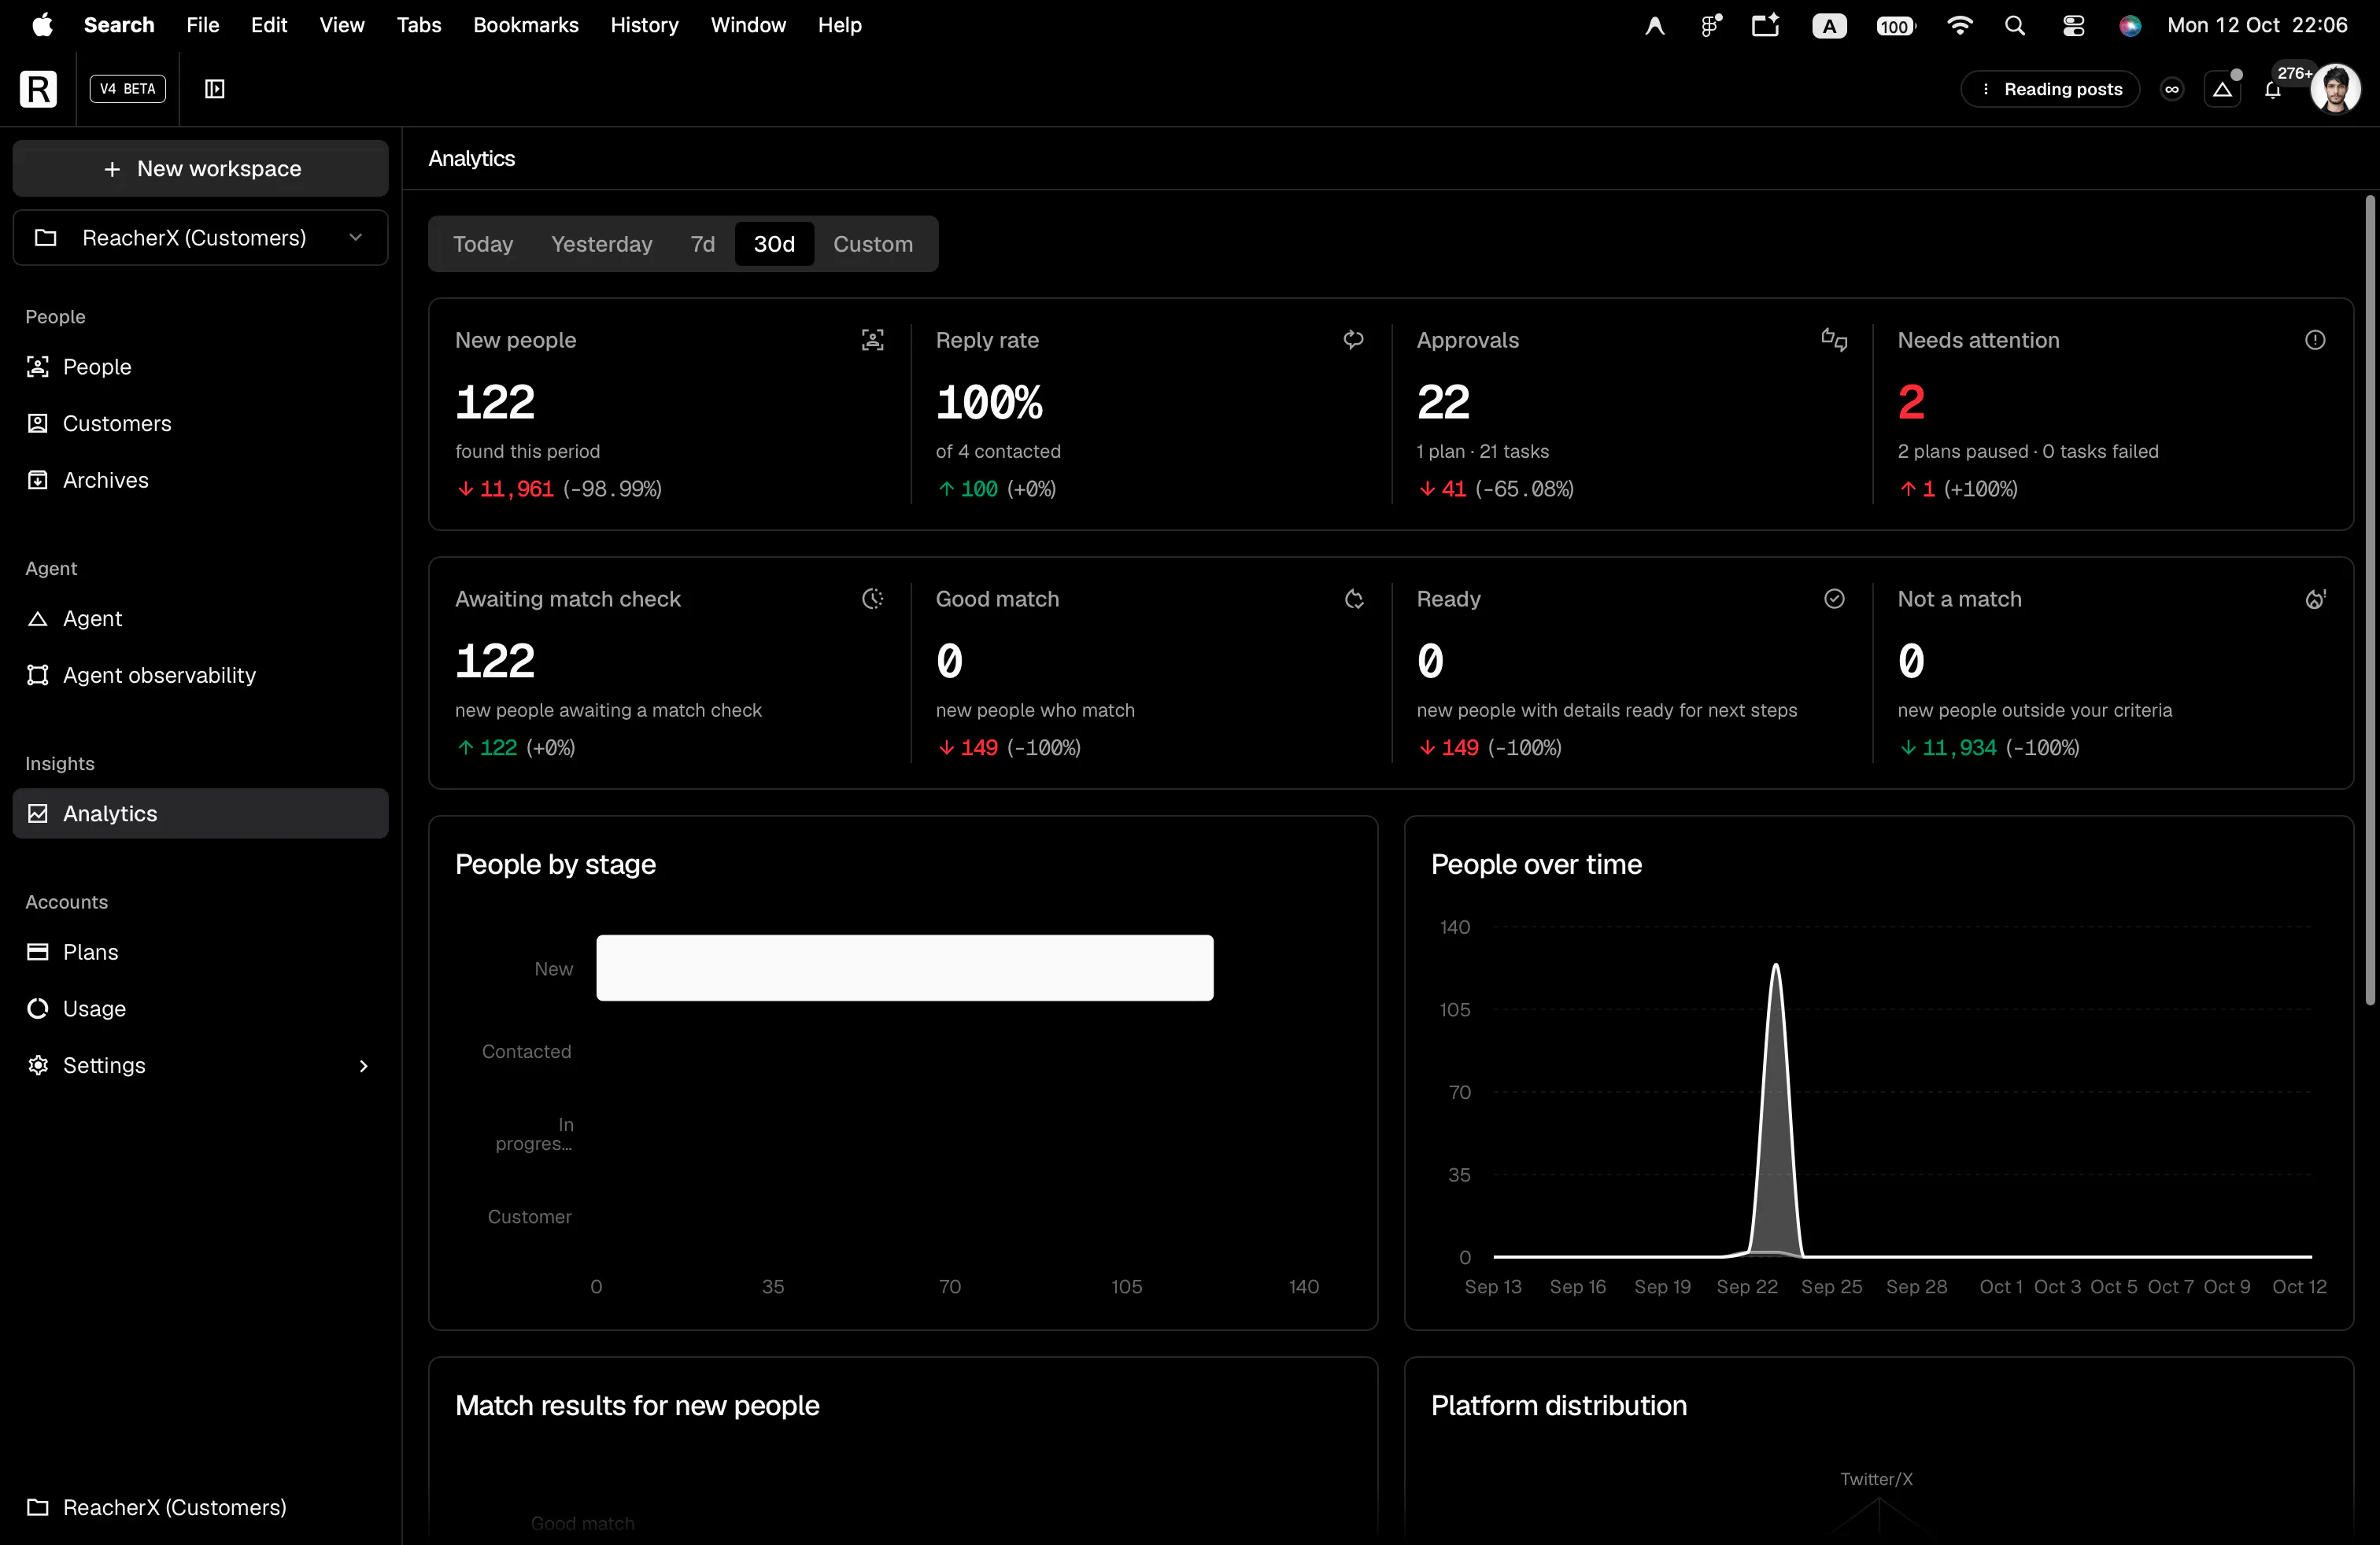Screen dimensions: 2380x1545
Task: Click the New workspace button
Action: [x=200, y=169]
